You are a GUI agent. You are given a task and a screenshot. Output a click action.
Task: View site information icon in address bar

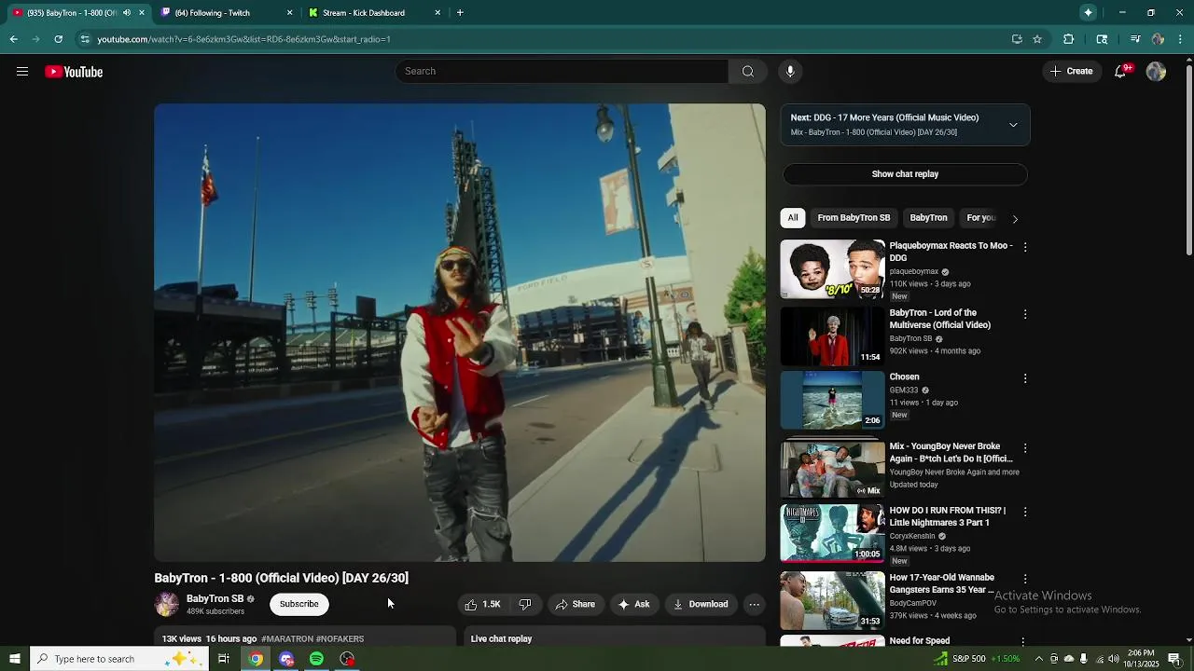pyautogui.click(x=85, y=39)
